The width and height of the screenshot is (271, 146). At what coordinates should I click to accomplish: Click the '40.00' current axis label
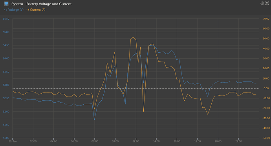(x=266, y=49)
